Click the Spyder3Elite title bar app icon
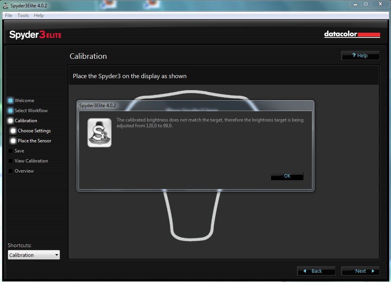391x282 pixels. pyautogui.click(x=5, y=5)
